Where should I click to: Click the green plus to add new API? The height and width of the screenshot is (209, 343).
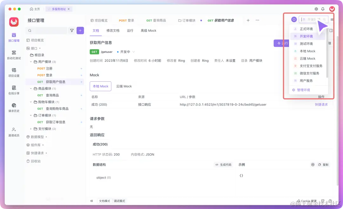click(x=80, y=30)
